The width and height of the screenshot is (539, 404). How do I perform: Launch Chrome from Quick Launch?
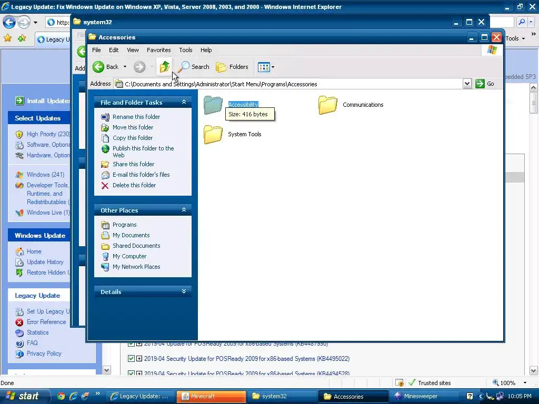pyautogui.click(x=61, y=397)
